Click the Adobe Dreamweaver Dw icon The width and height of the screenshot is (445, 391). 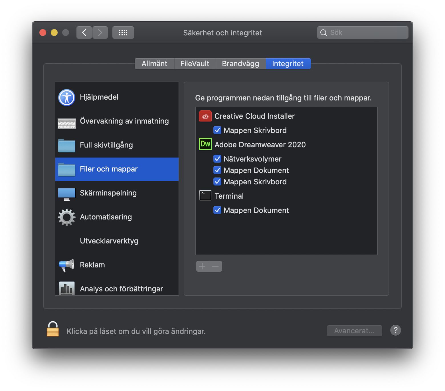point(205,144)
